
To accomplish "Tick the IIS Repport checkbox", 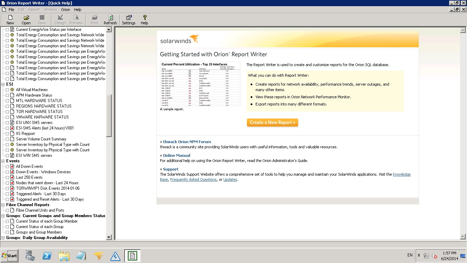I will click(7, 134).
